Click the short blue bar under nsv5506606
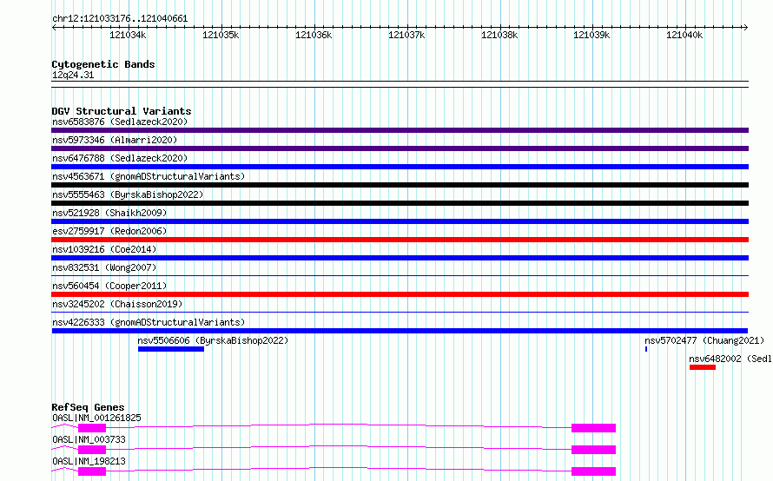Viewport: 773px width, 481px height. 171,349
